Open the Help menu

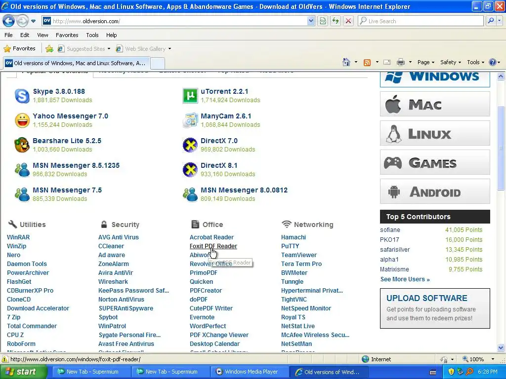(x=111, y=35)
